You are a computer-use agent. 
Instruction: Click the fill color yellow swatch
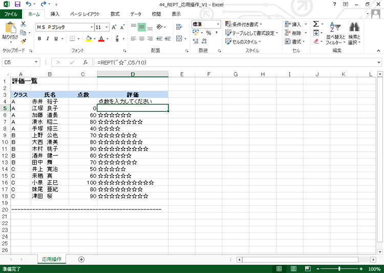coord(89,38)
